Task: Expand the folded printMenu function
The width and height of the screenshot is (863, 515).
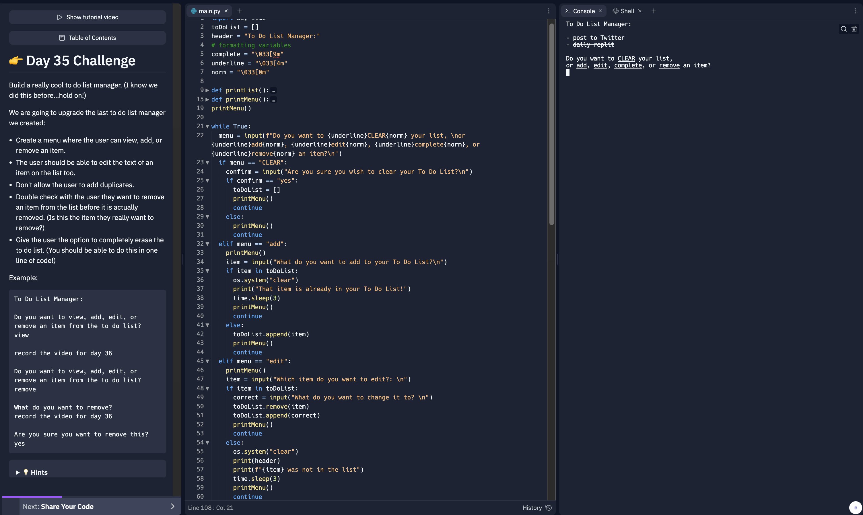Action: pyautogui.click(x=207, y=99)
